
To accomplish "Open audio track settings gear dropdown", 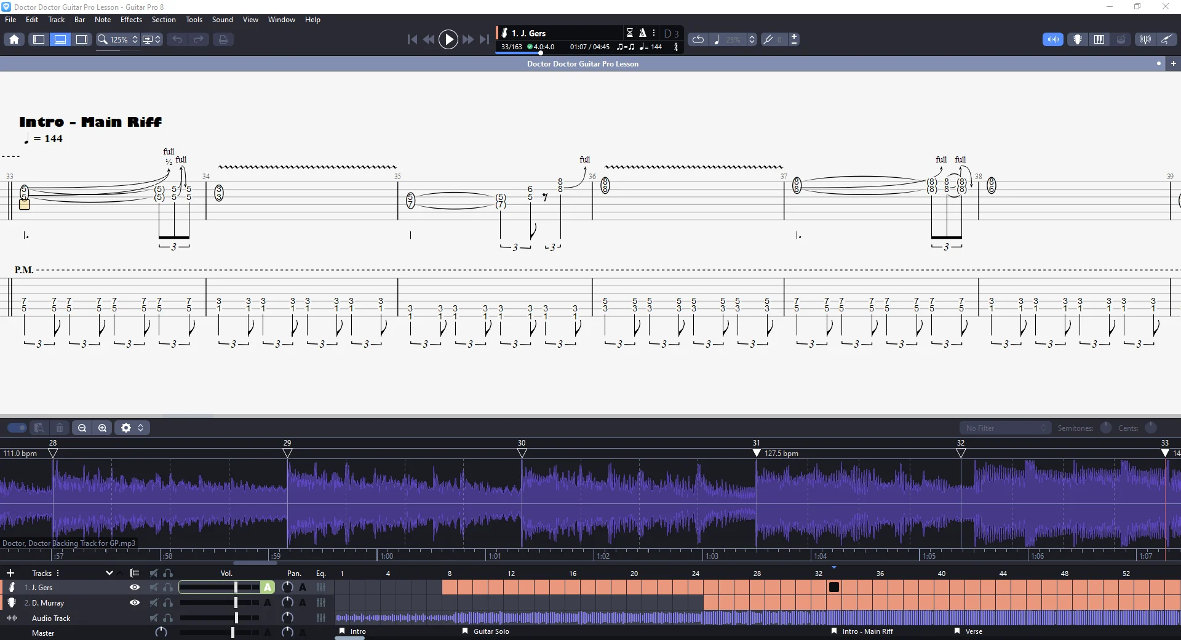I will (x=132, y=428).
